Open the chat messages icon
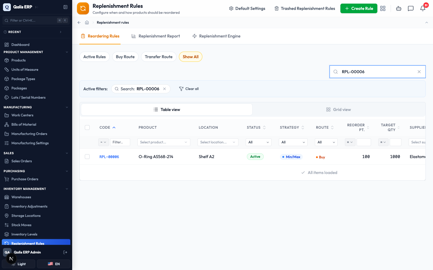Screen dimensions: 433x270 click(x=411, y=8)
